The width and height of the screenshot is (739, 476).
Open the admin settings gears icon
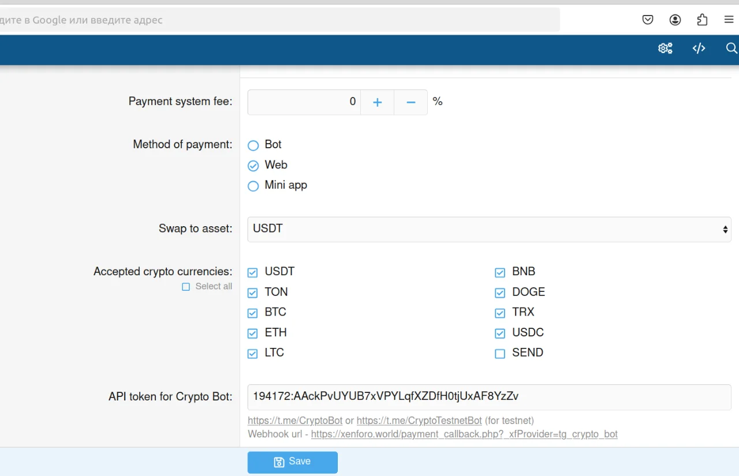[665, 48]
